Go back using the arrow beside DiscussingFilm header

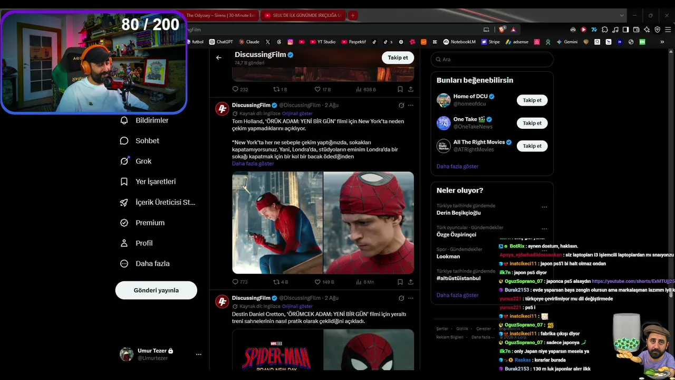219,58
